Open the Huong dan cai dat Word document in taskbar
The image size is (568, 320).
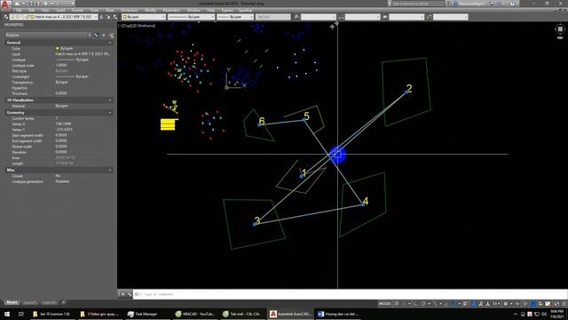[x=338, y=314]
